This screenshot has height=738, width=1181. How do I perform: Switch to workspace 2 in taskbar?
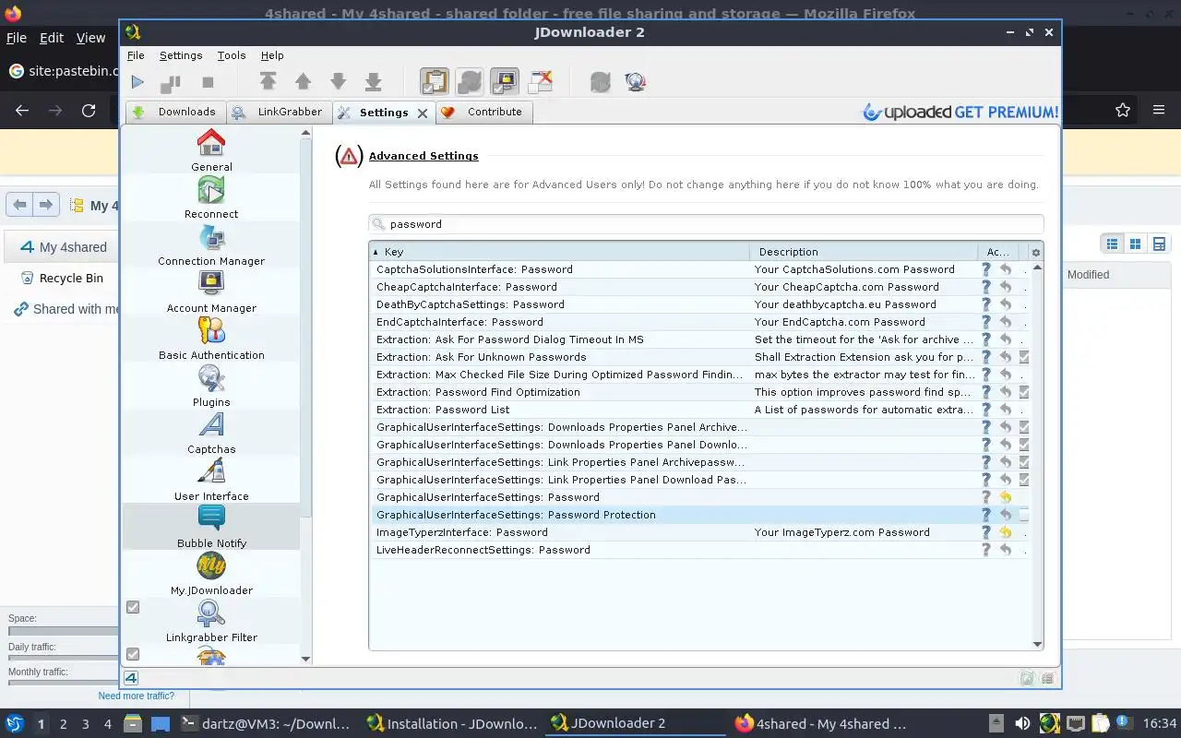(64, 724)
